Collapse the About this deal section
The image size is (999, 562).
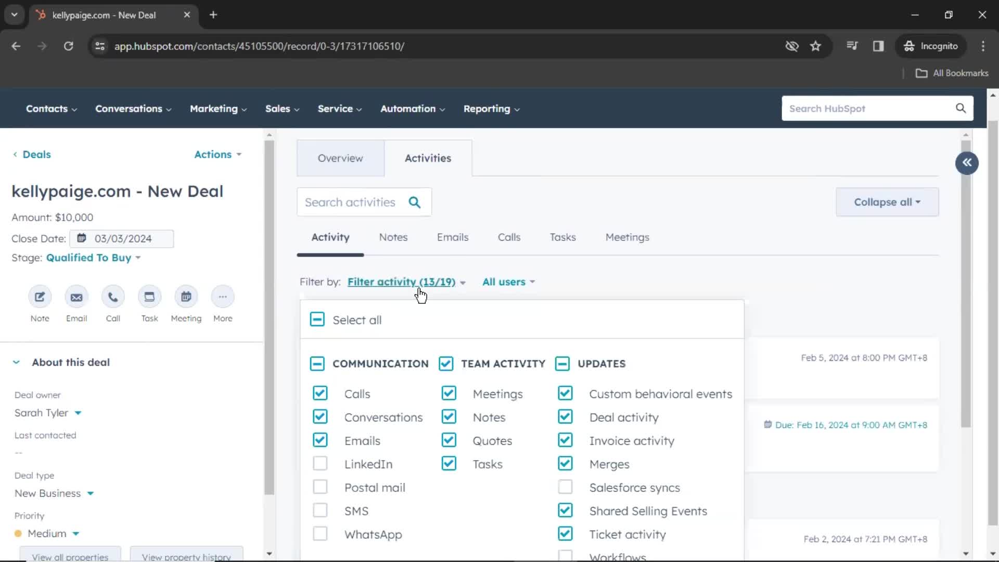tap(16, 362)
